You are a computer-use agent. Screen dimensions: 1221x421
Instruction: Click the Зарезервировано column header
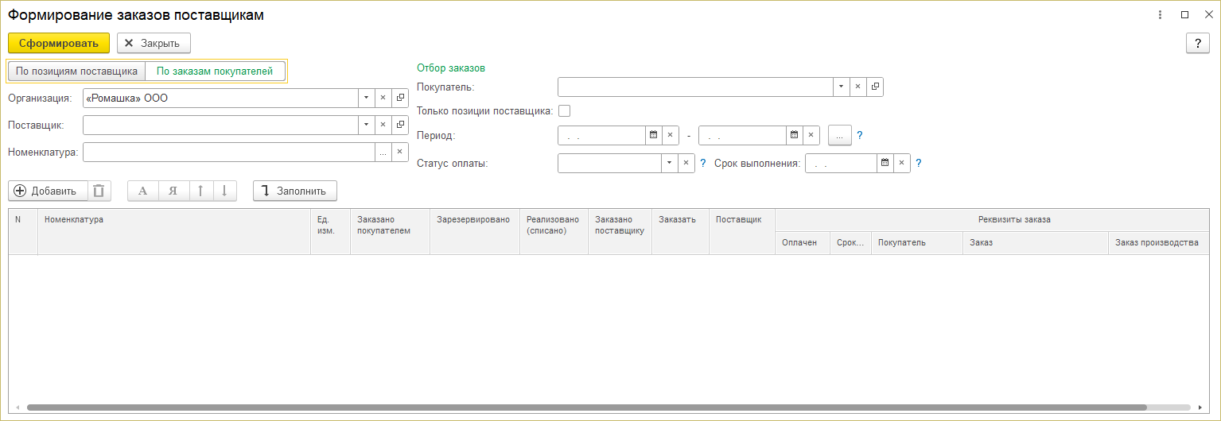click(475, 231)
